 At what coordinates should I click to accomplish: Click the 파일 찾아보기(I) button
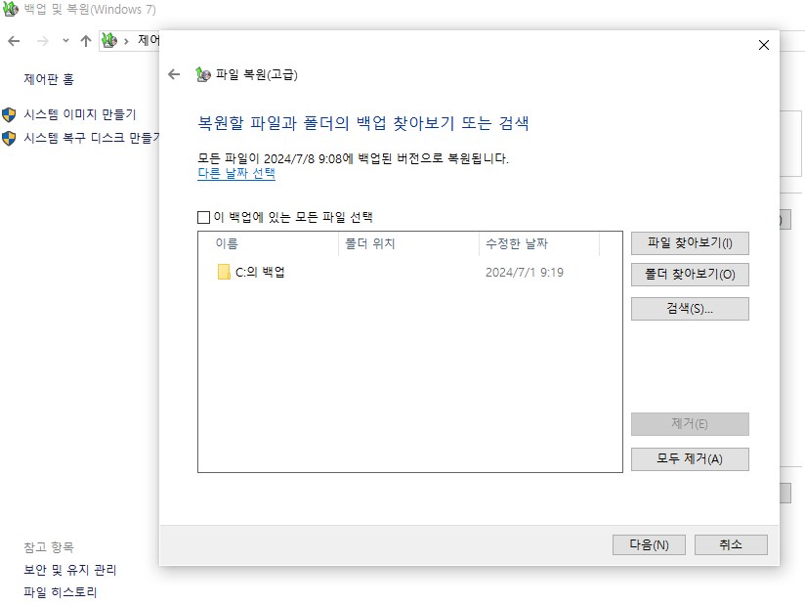689,243
